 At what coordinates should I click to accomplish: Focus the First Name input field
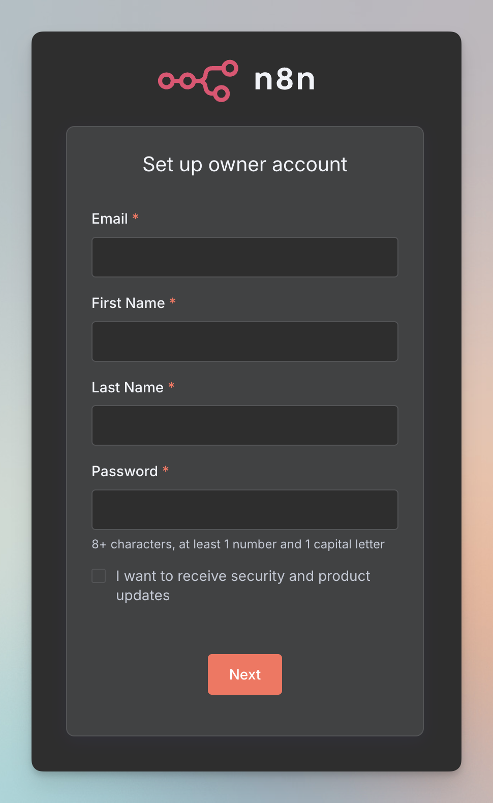[x=245, y=342]
